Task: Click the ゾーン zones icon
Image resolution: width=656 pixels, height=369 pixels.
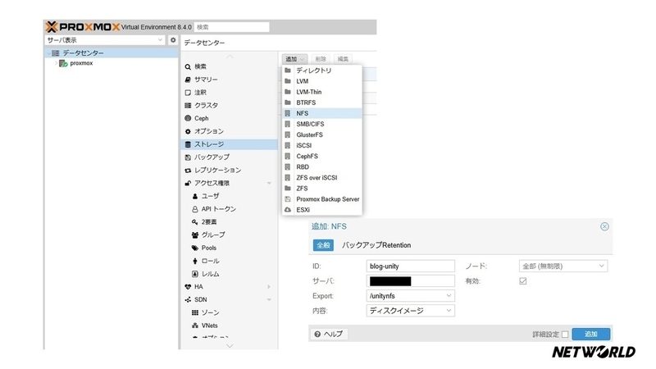Action: pos(195,313)
